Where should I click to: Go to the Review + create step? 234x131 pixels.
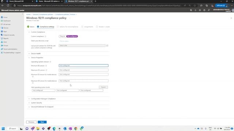click(103, 27)
